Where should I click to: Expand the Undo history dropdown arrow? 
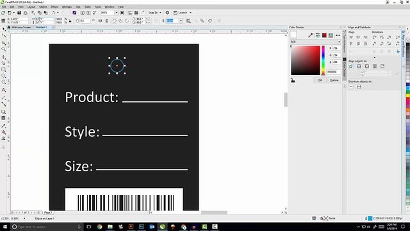click(58, 13)
